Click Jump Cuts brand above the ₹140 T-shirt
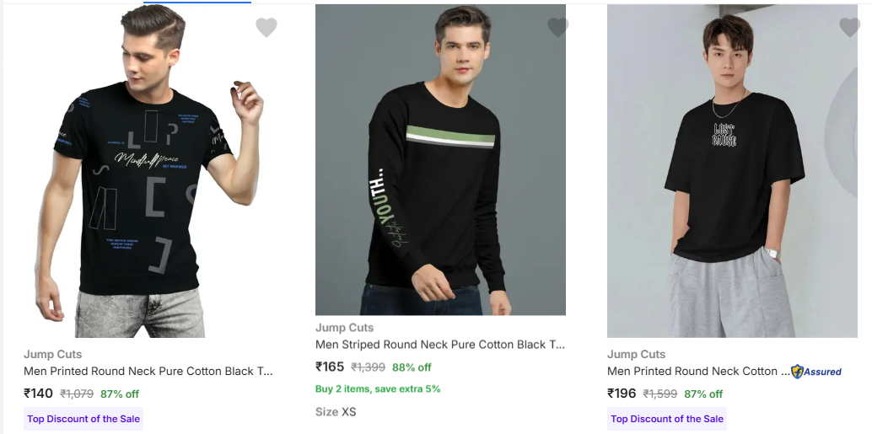Viewport: 872px width, 434px height. [52, 354]
